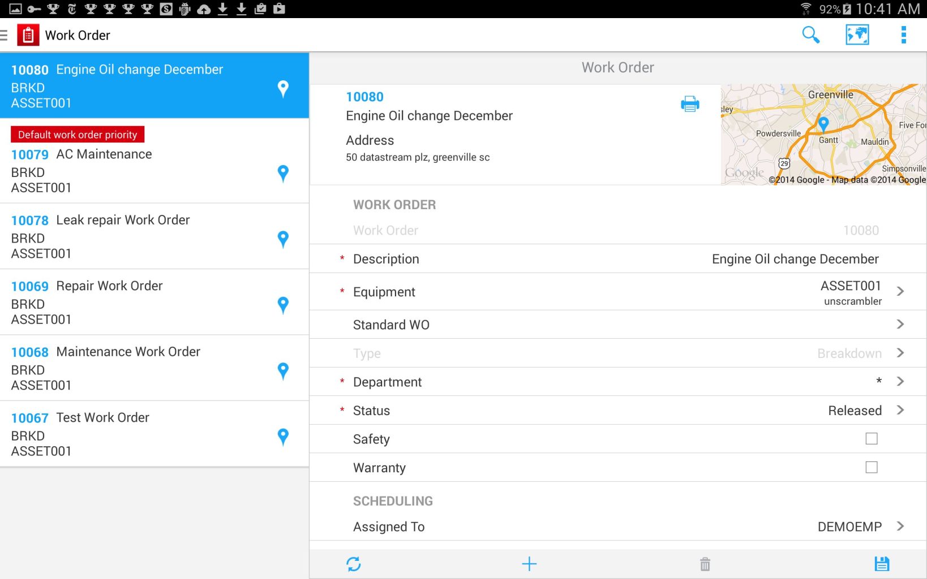Tap location pin for Repair Work Order
Viewport: 927px width, 579px height.
click(x=283, y=305)
